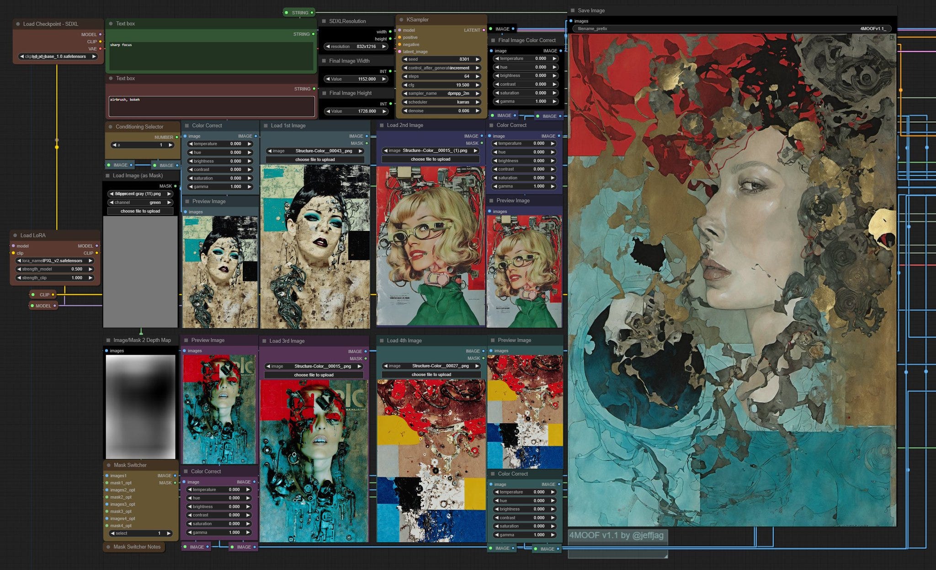Screen dimensions: 936x570
Task: Click the 'sharp focus' text box
Action: click(x=210, y=56)
